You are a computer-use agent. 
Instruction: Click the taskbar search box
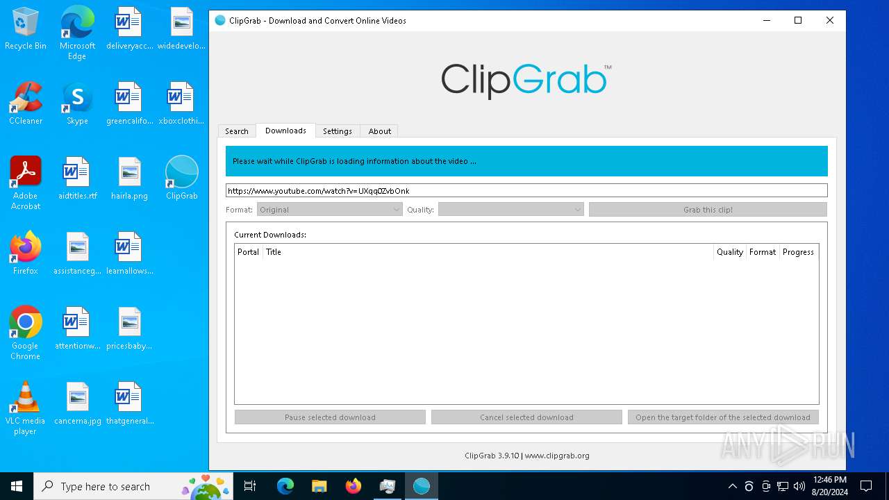point(133,486)
